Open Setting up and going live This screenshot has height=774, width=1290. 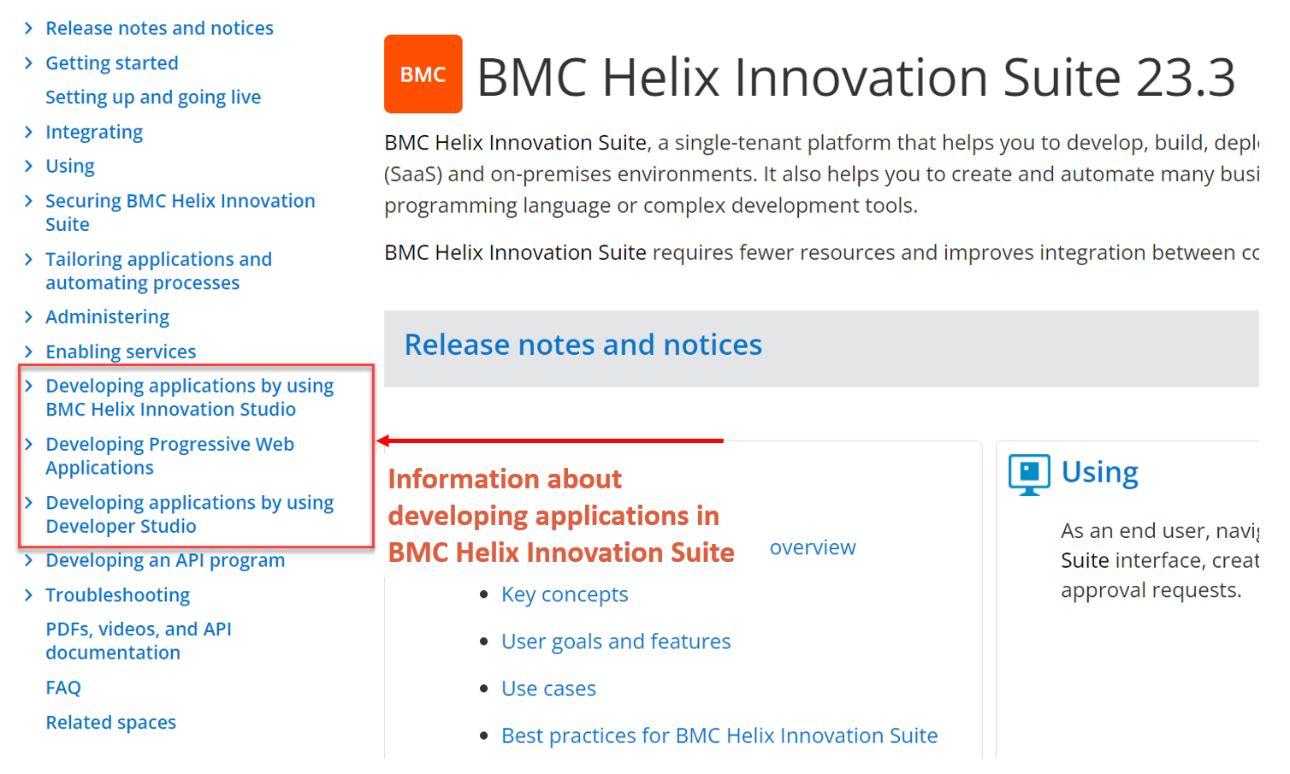click(153, 97)
